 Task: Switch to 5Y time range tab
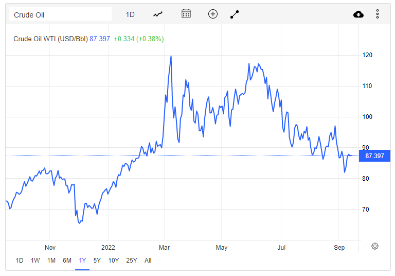click(x=97, y=261)
